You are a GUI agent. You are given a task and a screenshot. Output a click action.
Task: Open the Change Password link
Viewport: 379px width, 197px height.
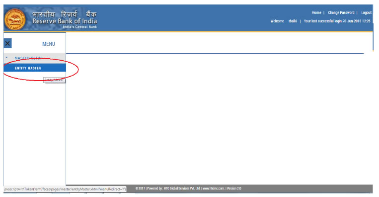(x=341, y=12)
